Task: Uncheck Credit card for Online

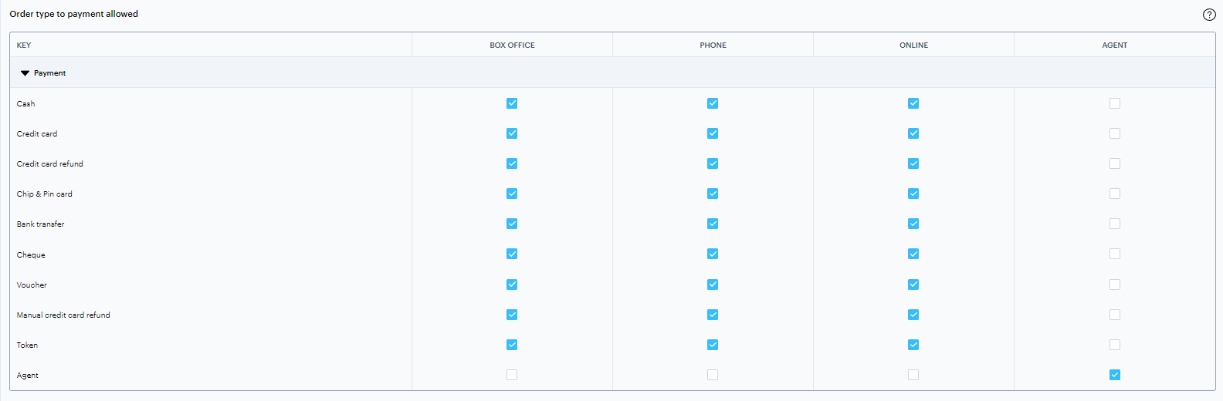Action: [x=913, y=133]
